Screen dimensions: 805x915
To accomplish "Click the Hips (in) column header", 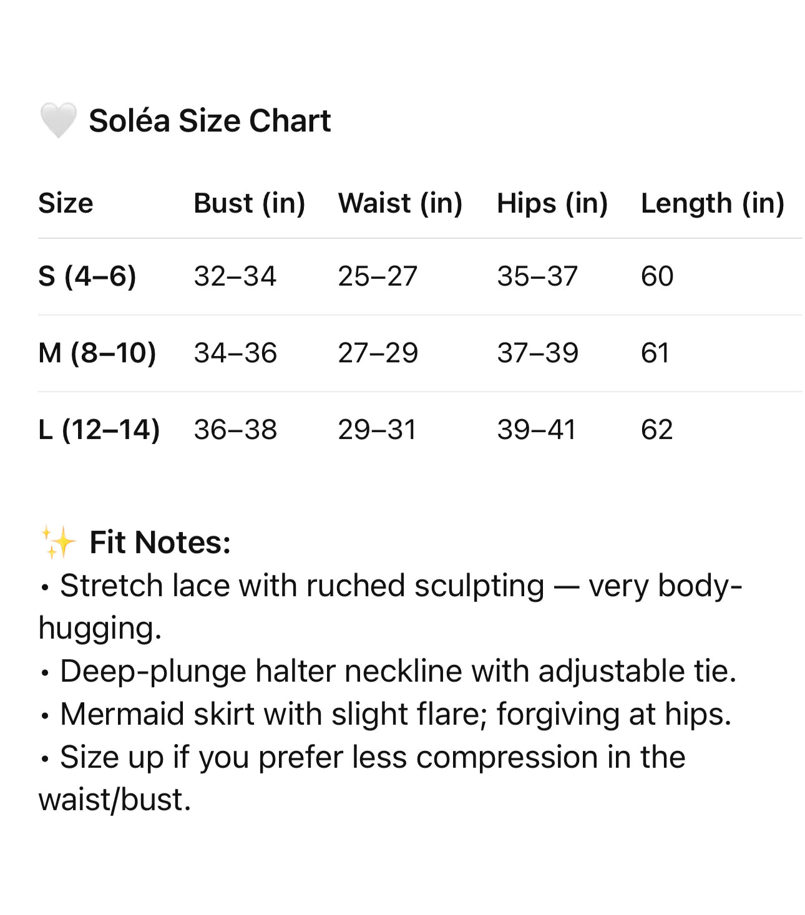I will tap(552, 203).
